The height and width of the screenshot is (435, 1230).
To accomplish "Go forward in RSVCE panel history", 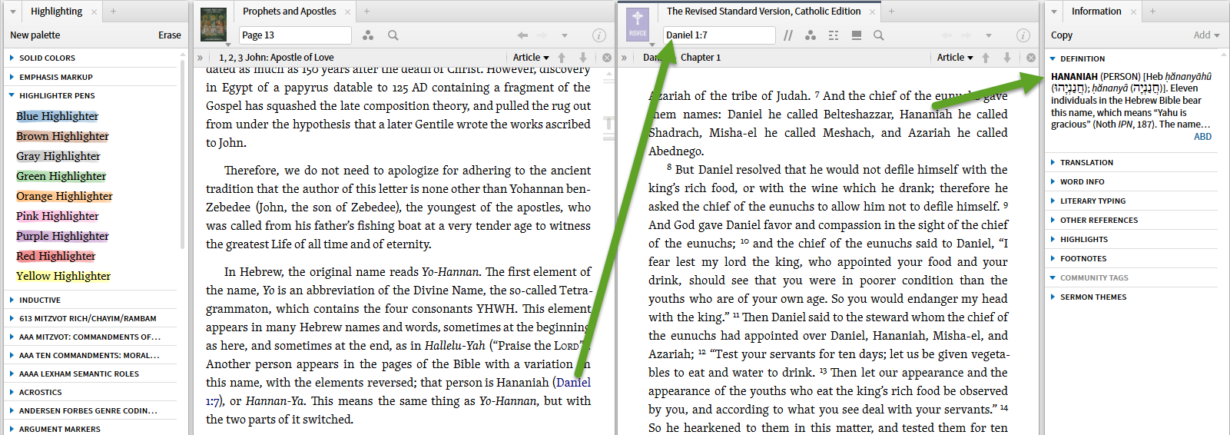I will pyautogui.click(x=966, y=35).
